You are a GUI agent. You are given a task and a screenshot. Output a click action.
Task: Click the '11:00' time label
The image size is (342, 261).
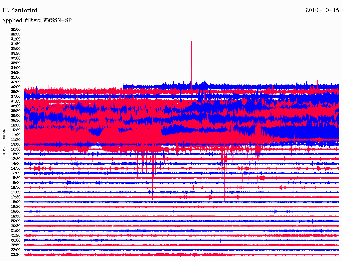(16, 135)
